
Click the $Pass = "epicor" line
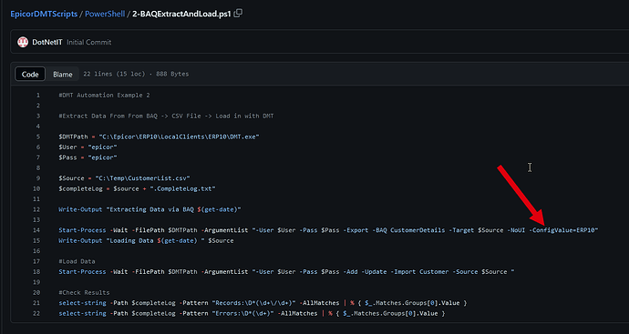point(88,157)
